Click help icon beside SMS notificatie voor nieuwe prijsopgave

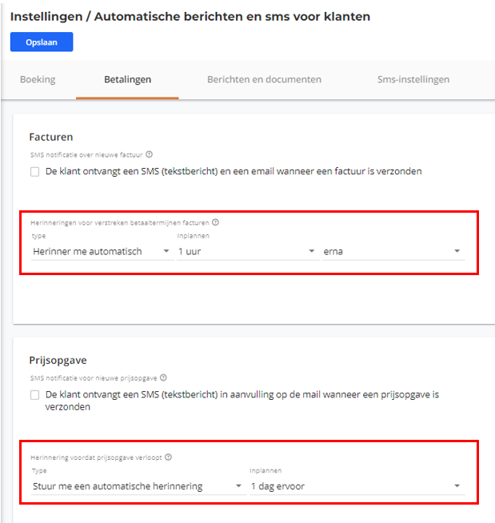pos(163,378)
